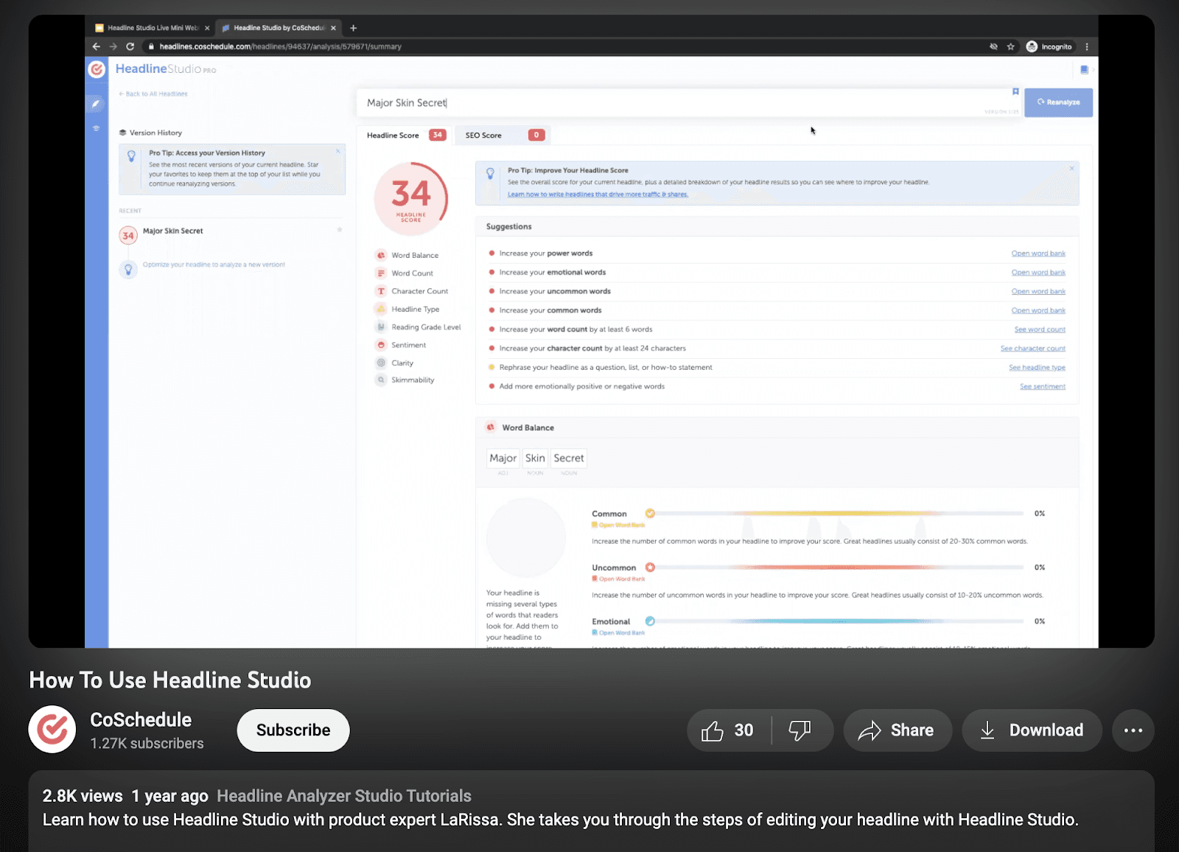Click the word 'Major' in Word Balance
The image size is (1179, 852).
(503, 458)
